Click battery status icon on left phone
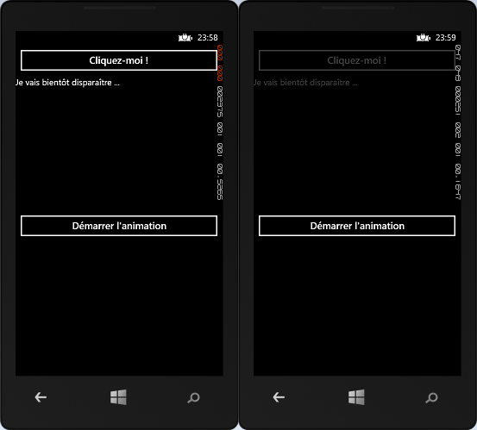The image size is (477, 430). [185, 38]
